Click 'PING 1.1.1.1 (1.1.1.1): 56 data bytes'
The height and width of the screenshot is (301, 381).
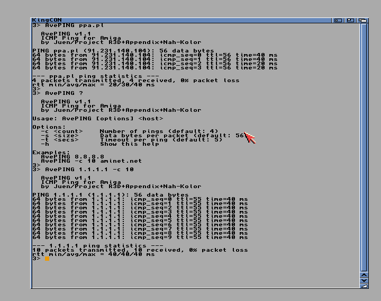(111, 194)
